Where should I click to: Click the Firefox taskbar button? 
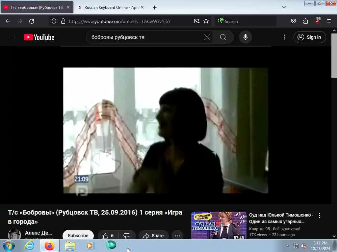[49, 245]
